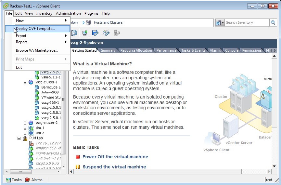Viewport: 281px width, 185px height.
Task: Collapse the PLM Lab tree node
Action: tap(19, 139)
